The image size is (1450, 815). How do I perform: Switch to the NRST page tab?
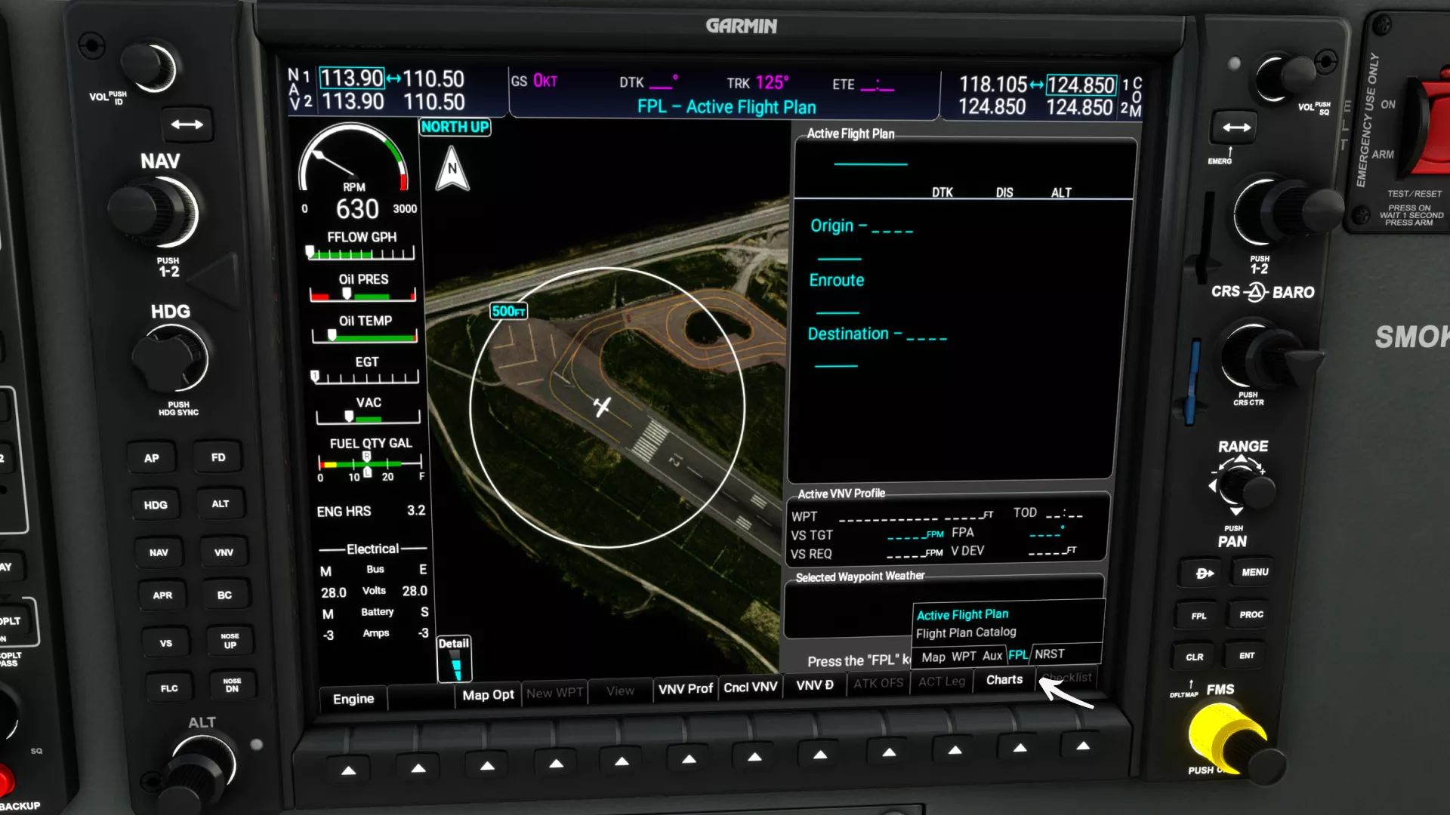coord(1050,654)
